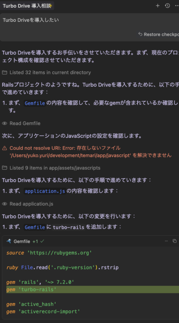179x323 pixels.
Task: Click highlighted line gem 'turbo-rails'
Action: coord(93,289)
